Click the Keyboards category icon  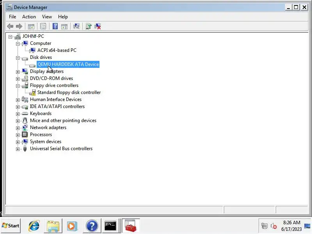point(25,113)
